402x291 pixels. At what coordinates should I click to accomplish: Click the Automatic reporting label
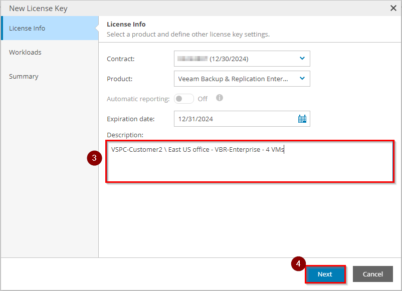(x=138, y=99)
